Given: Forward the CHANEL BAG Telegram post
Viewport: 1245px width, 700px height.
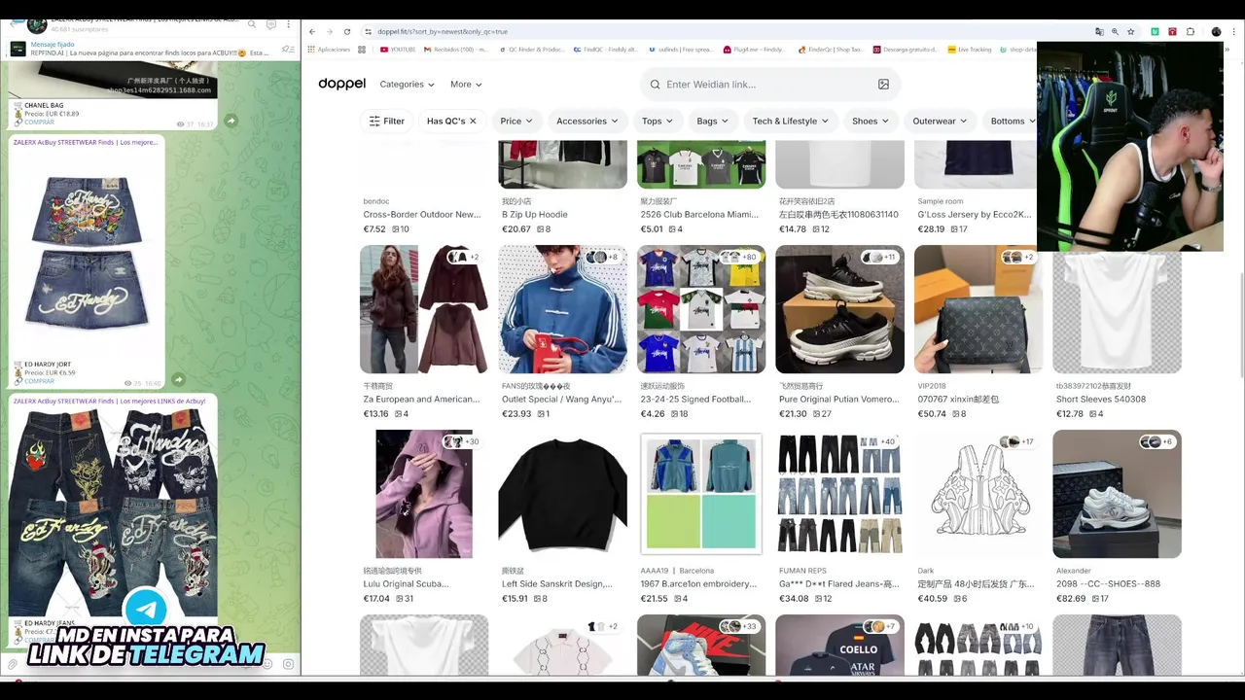Looking at the screenshot, I should pos(231,121).
